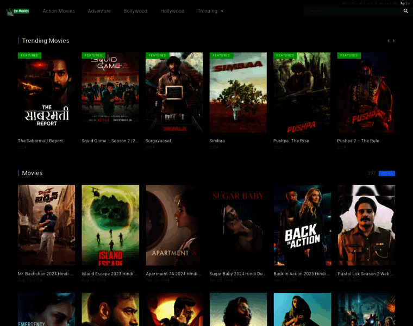Image resolution: width=413 pixels, height=326 pixels.
Task: Click the search magnifier icon
Action: 405,11
